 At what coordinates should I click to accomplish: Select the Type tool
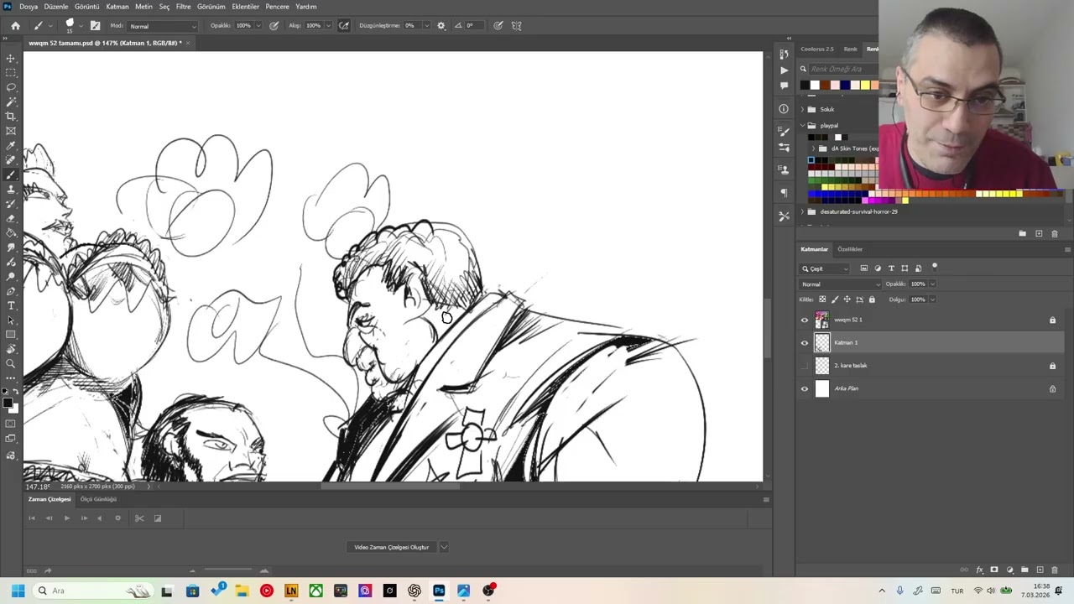click(x=11, y=305)
